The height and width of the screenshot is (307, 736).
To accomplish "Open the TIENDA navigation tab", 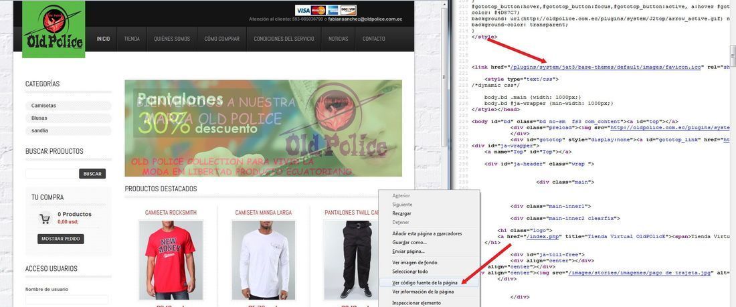I will point(132,39).
